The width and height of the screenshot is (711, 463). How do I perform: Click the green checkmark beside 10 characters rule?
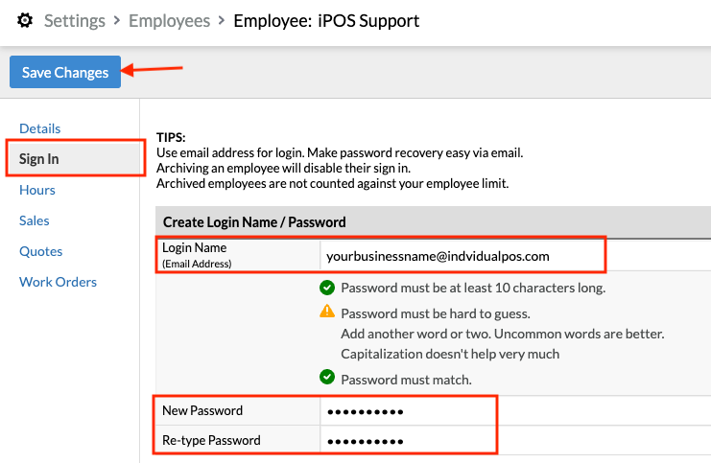point(327,288)
